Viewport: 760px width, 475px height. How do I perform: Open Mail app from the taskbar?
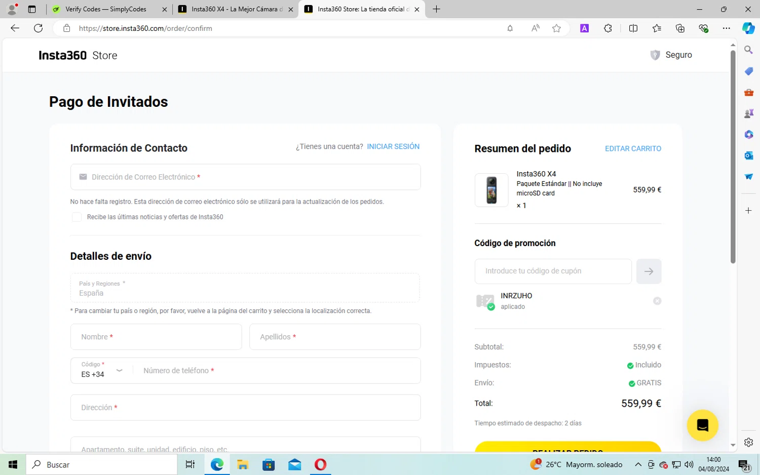[x=294, y=464]
